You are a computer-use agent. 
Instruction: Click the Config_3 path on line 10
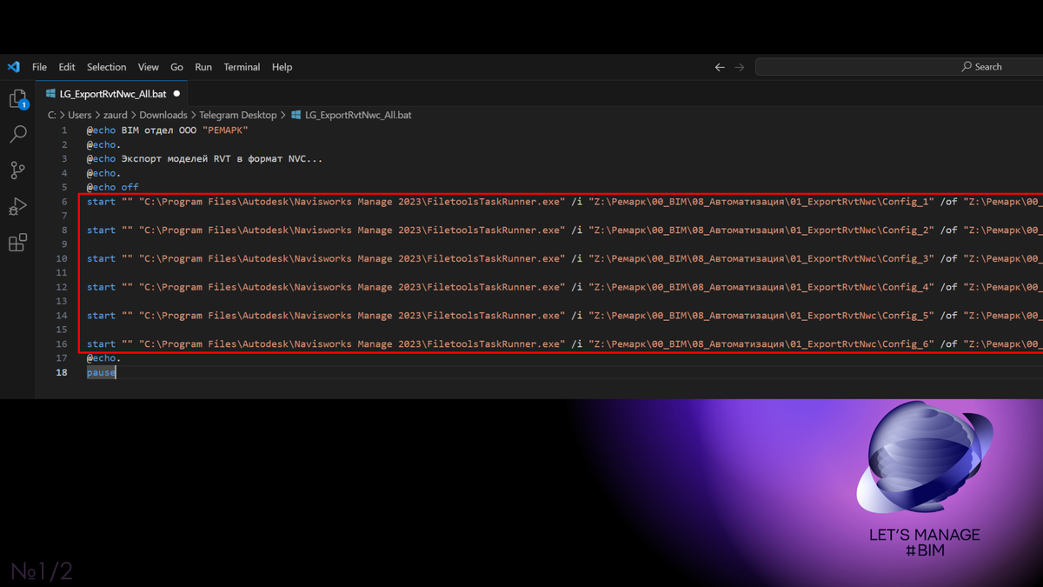pos(761,258)
